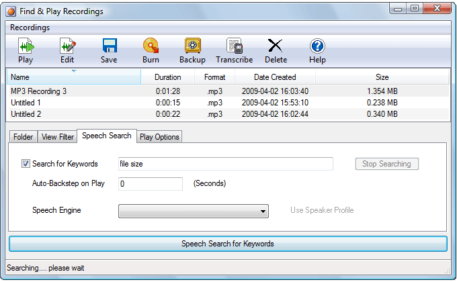Click the Stop Searching button

[386, 164]
